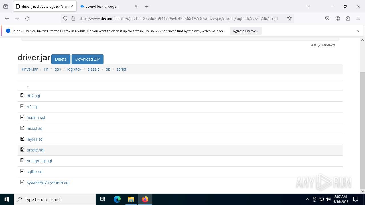Click the file icon beside db2.sql
Screen dimensions: 365x205
(x=22, y=95)
